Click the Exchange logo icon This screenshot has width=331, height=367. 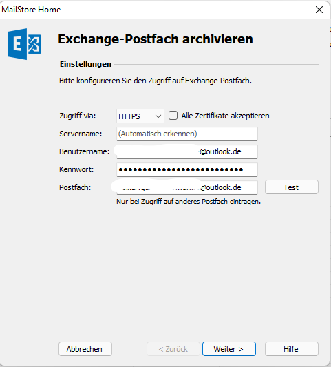pos(25,44)
